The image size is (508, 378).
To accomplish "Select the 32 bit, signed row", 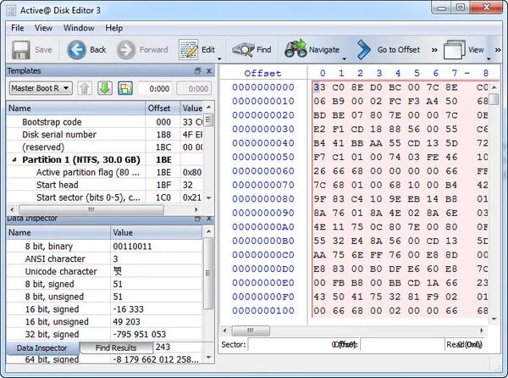I will pyautogui.click(x=104, y=334).
